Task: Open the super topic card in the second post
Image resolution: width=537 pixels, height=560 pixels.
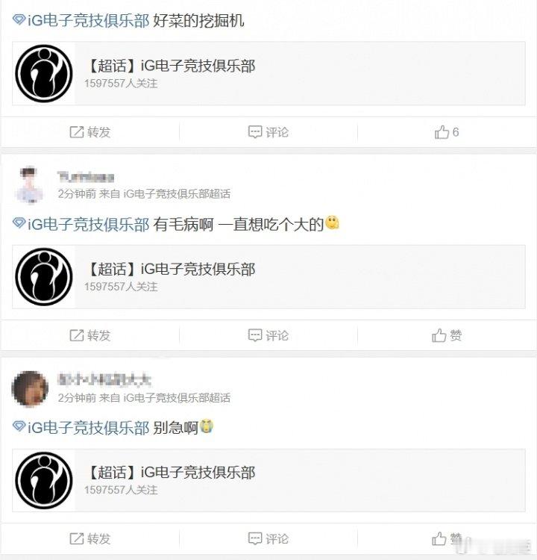Action: point(268,277)
